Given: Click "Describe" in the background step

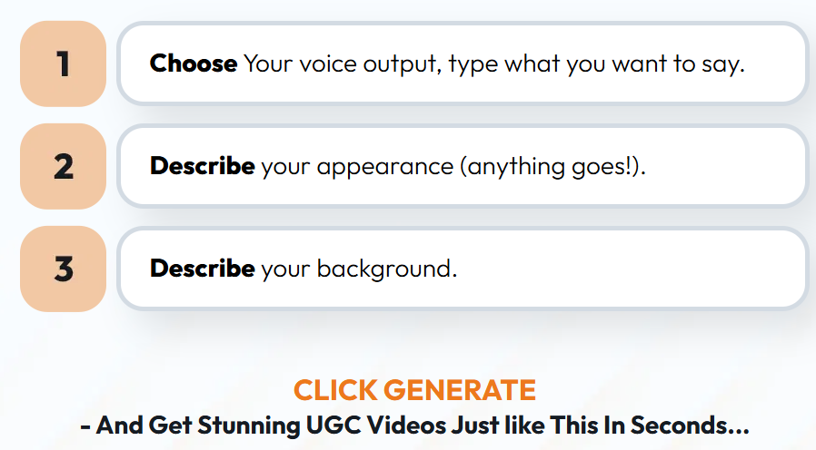Looking at the screenshot, I should tap(202, 269).
